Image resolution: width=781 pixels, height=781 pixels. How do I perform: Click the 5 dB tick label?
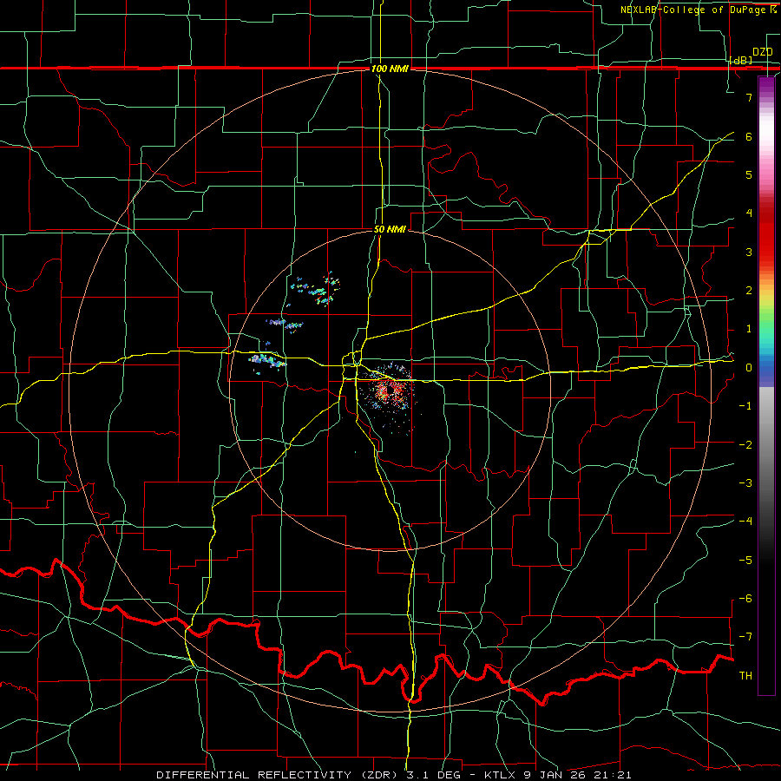coord(749,174)
